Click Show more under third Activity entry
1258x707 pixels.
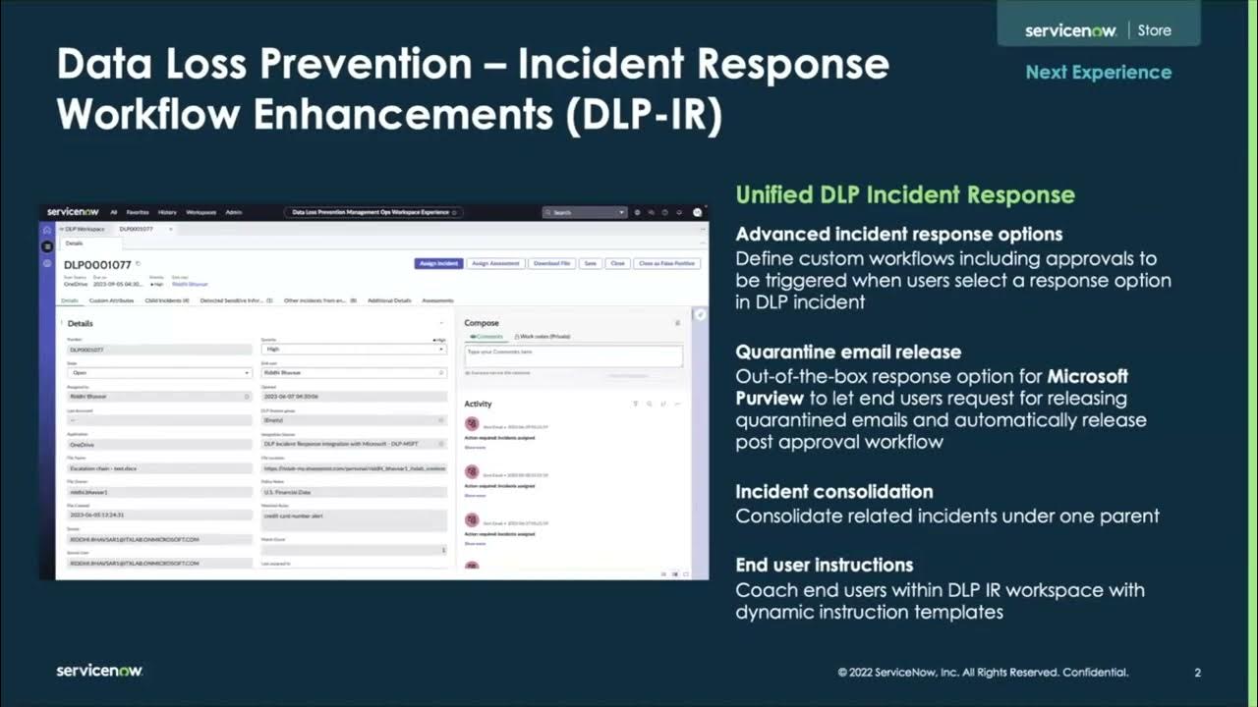(x=475, y=543)
